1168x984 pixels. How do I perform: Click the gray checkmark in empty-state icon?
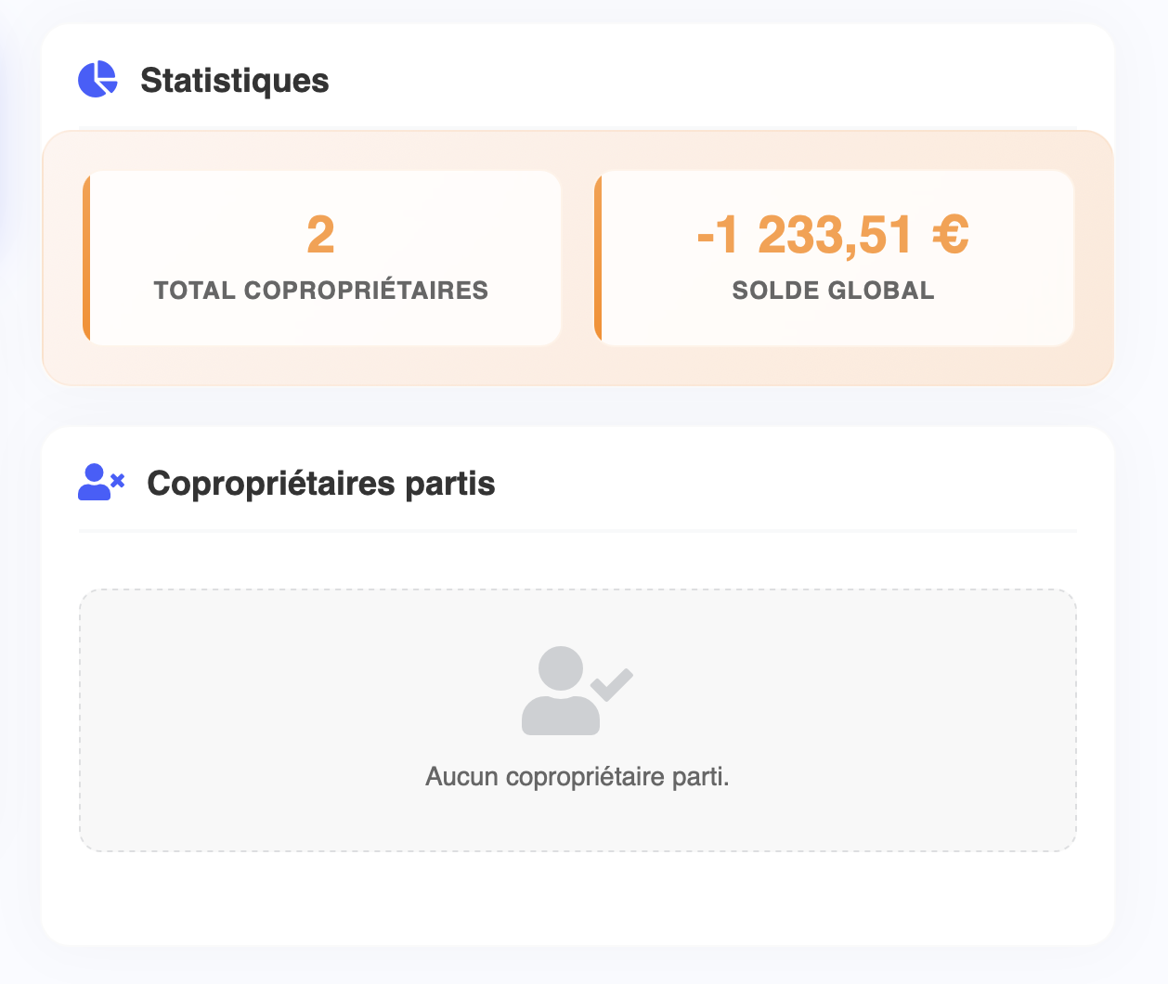point(613,684)
